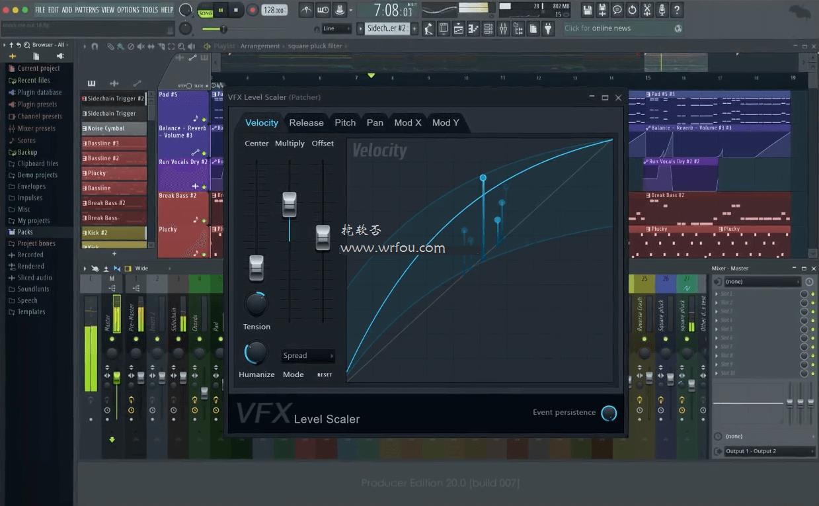Open the audio editor scissors icon
The height and width of the screenshot is (506, 819).
click(x=647, y=10)
